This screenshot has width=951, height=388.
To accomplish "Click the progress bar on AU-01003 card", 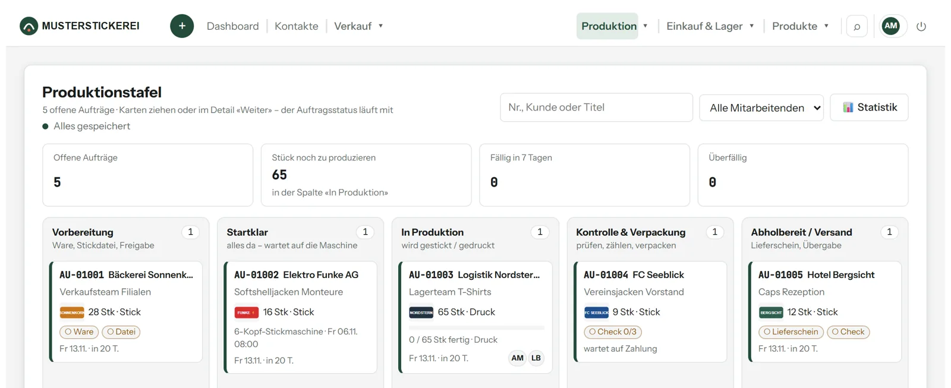I will pos(477,327).
